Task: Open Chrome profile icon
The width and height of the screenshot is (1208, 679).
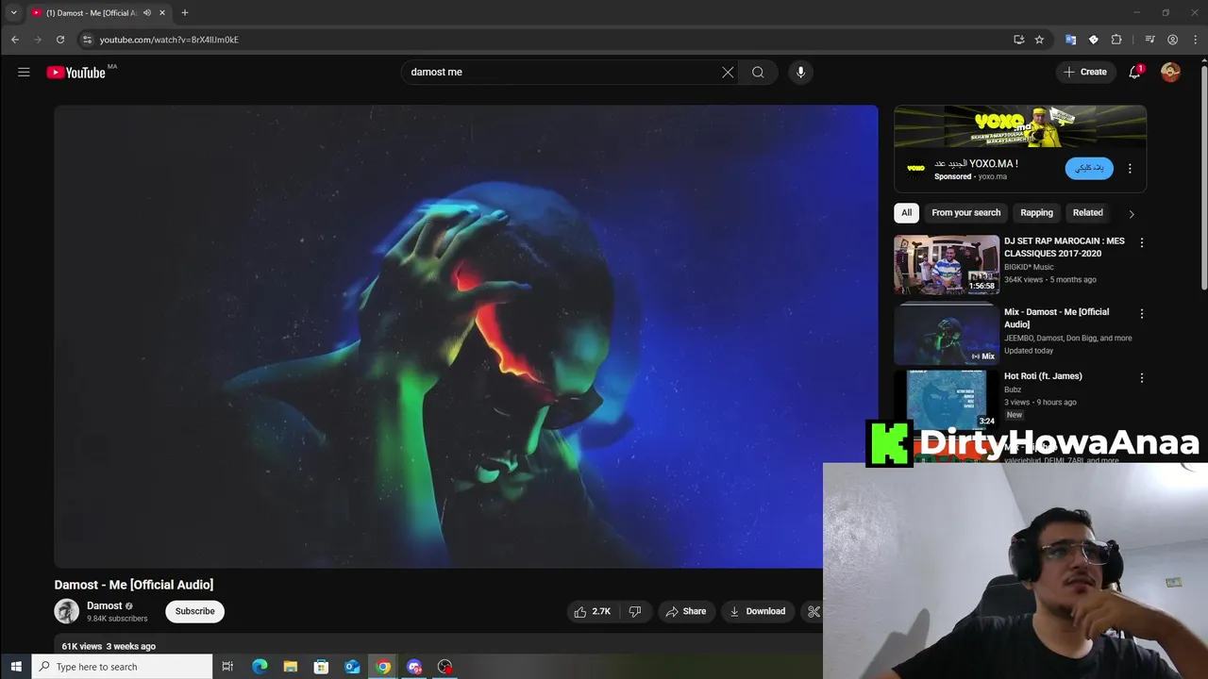Action: pos(1173,40)
